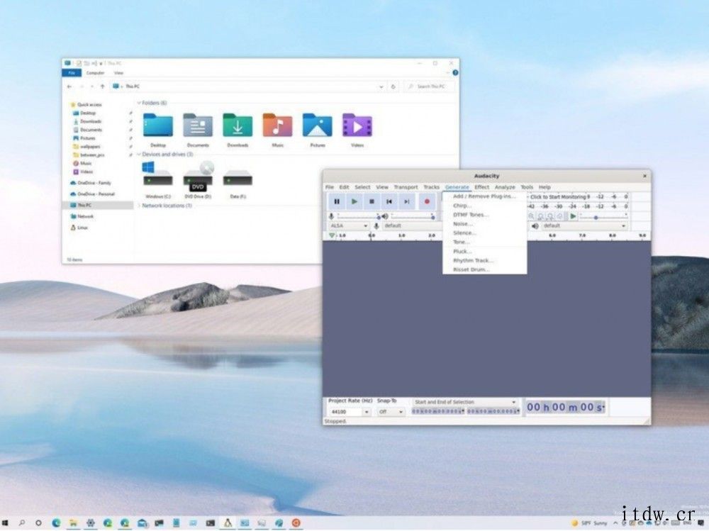The width and height of the screenshot is (709, 531).
Task: Start playback with Audacity's Play button
Action: [354, 201]
